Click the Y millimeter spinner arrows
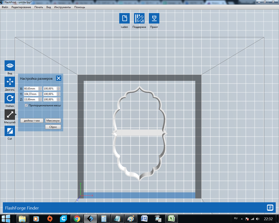Screen dimensions: 279x223 40,94
